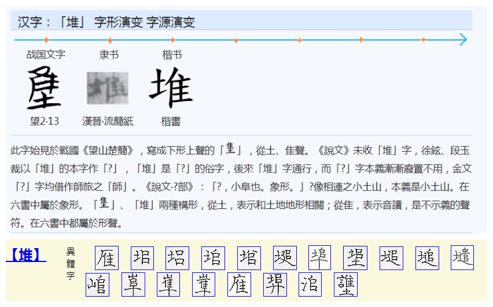Open the ninth variant glyph in the top row
Viewport: 493px width, 307px height.
(391, 258)
